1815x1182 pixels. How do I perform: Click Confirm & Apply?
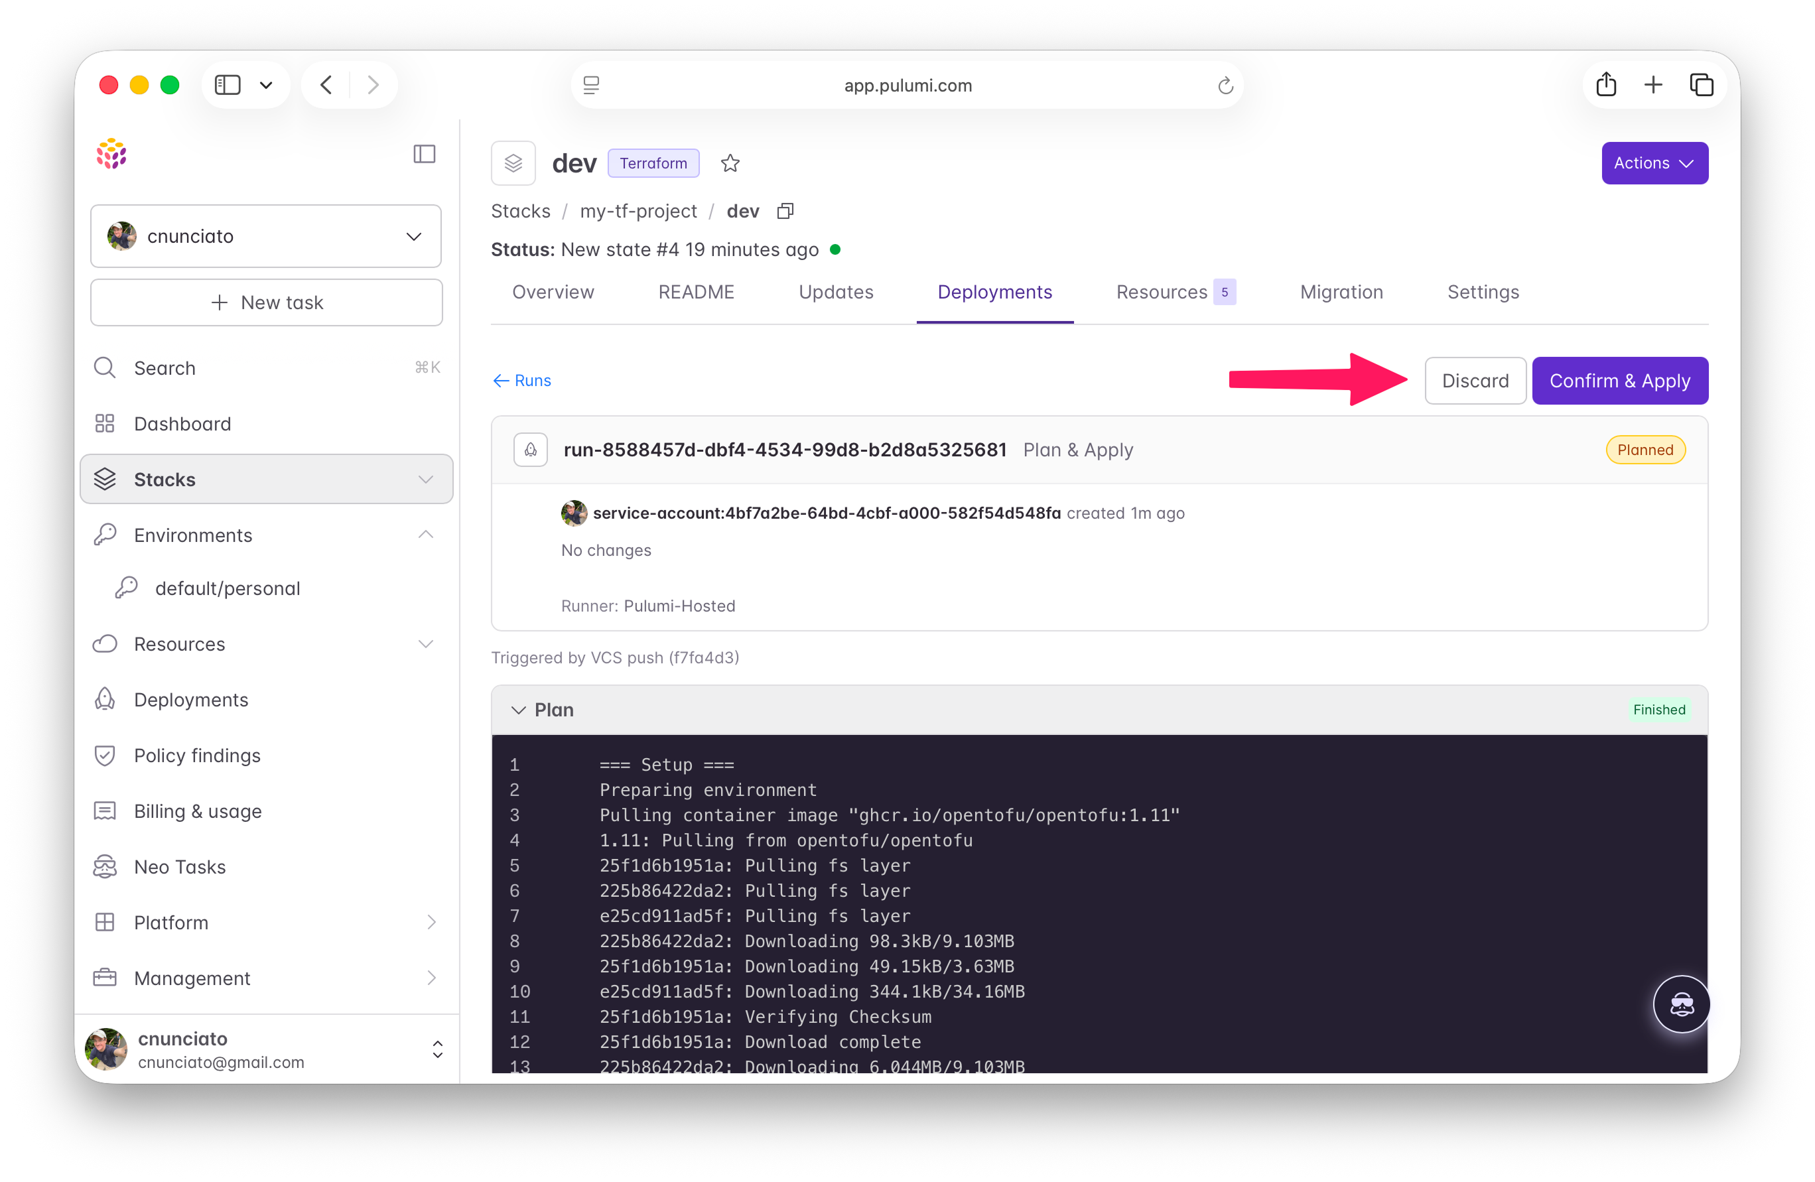tap(1620, 381)
